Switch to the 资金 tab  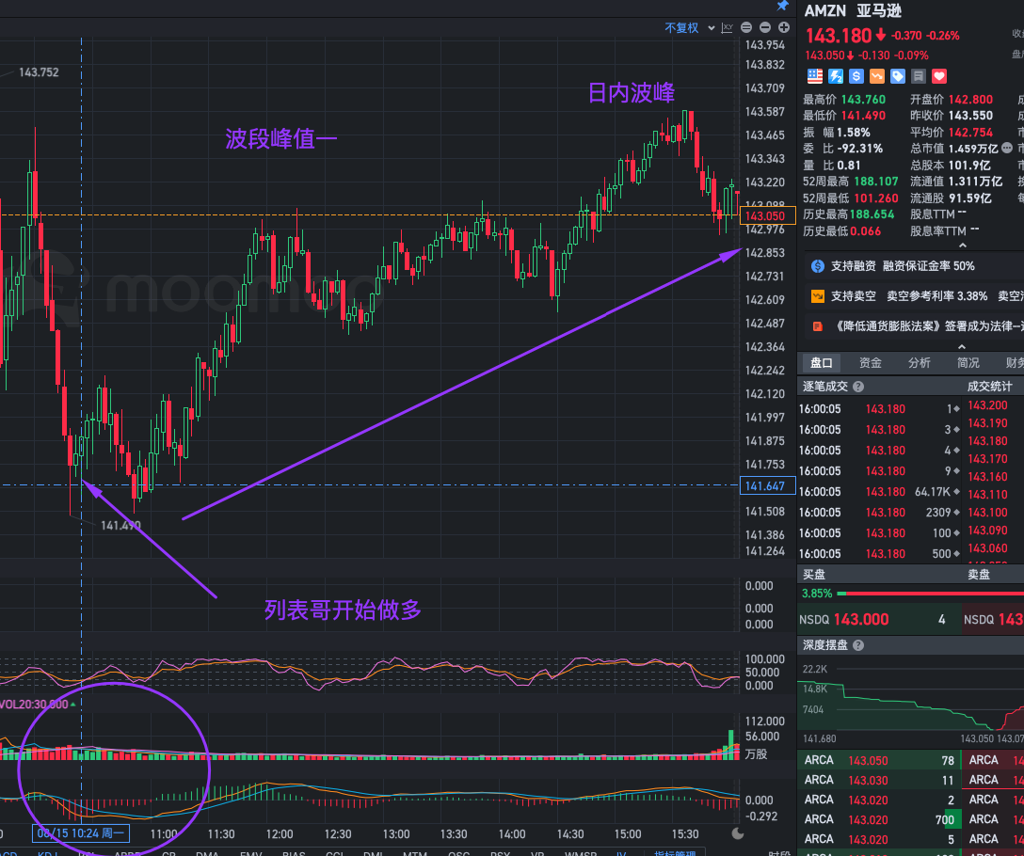[870, 363]
